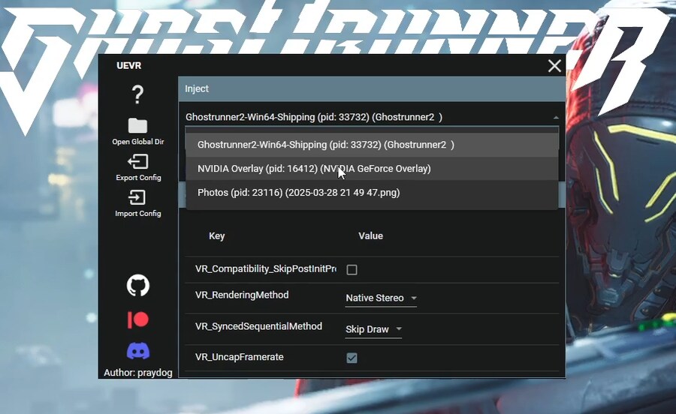The image size is (676, 414).
Task: Click the Author: praydog text
Action: pos(139,373)
